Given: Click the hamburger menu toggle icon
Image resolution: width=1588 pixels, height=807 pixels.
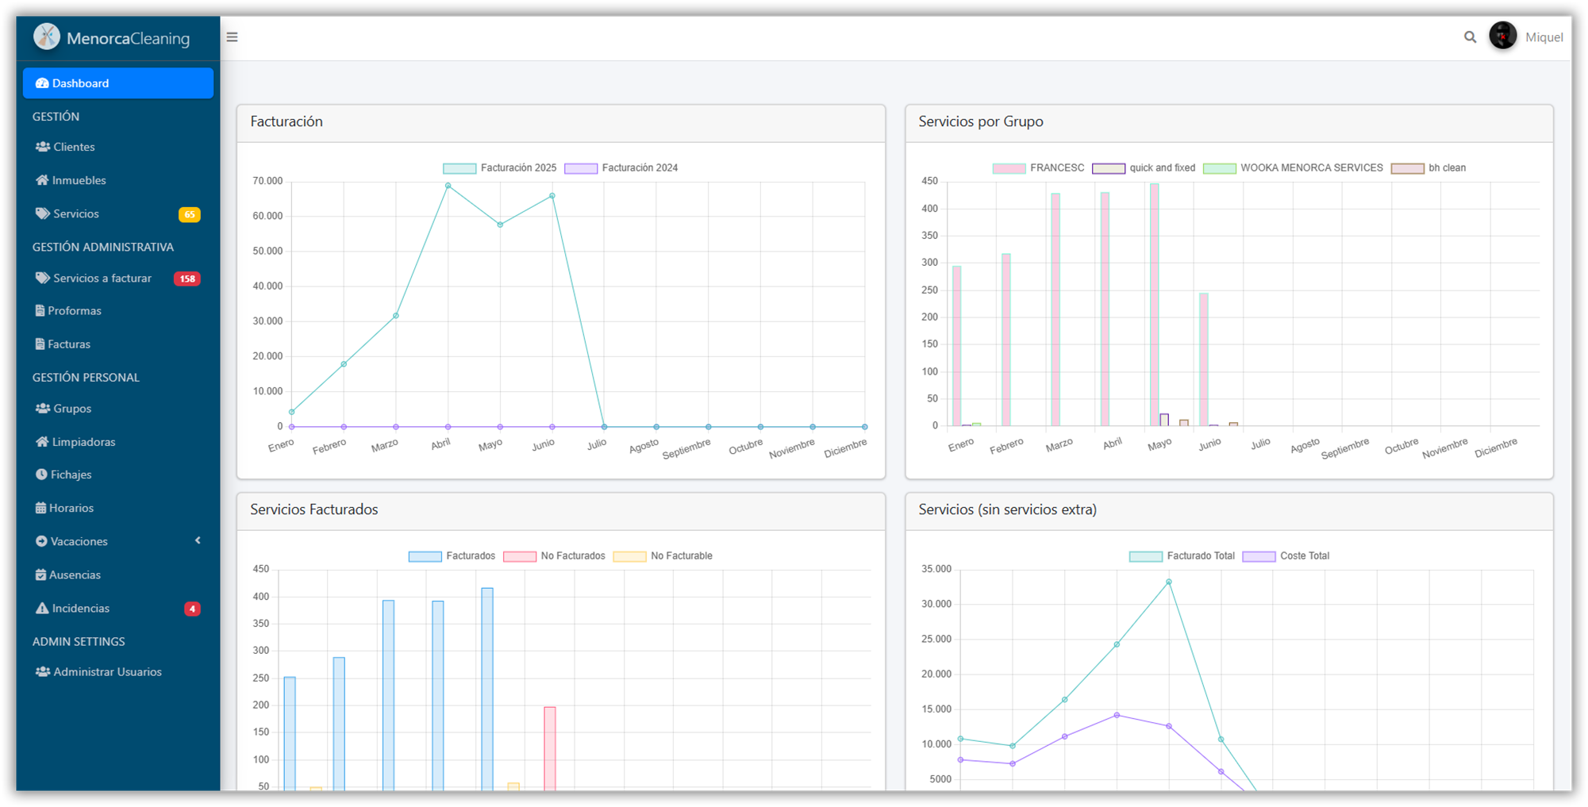Looking at the screenshot, I should click(x=232, y=37).
